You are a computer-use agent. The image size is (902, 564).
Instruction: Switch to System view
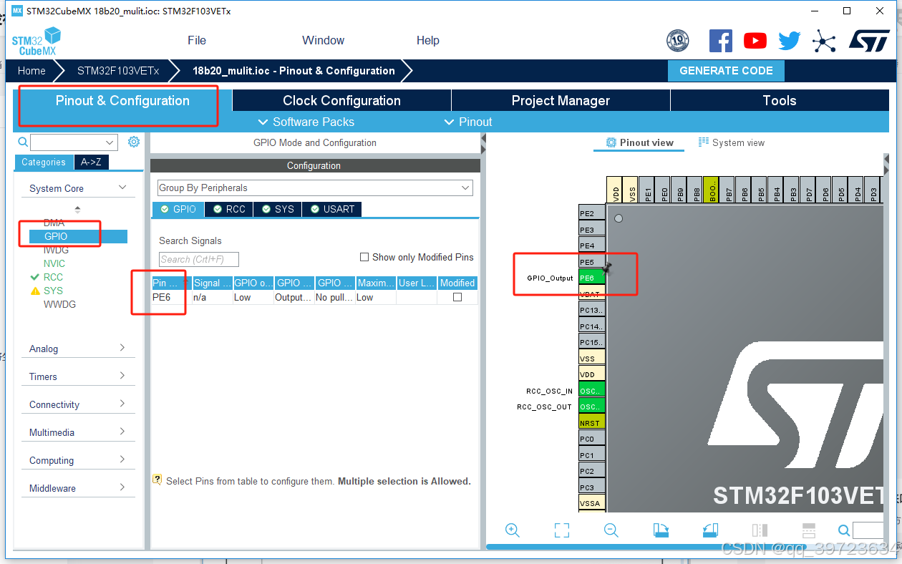tap(732, 142)
